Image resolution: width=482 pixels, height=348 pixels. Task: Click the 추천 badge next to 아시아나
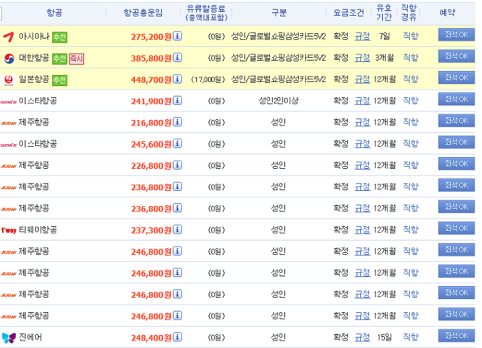tap(60, 37)
